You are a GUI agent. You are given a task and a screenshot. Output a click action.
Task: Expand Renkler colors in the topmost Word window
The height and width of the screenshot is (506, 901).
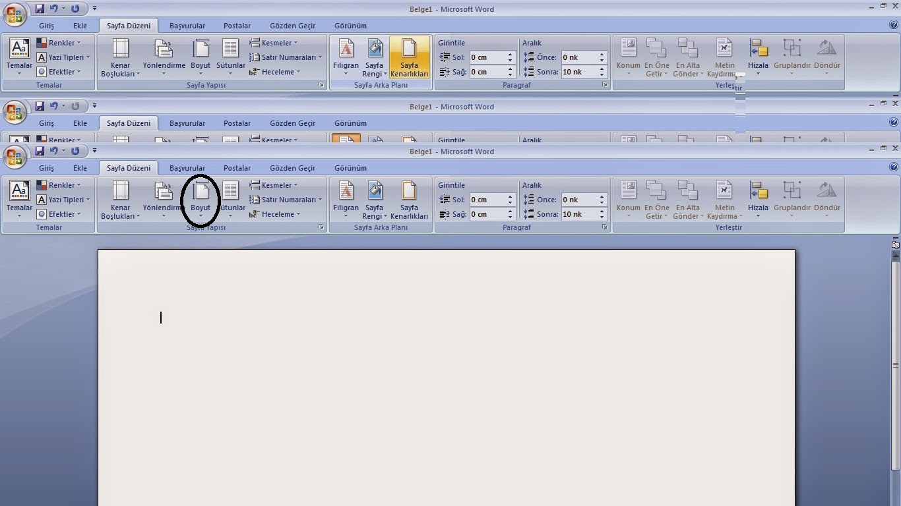point(59,43)
